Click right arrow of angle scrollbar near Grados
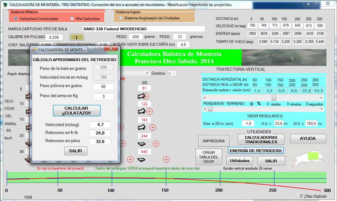The height and width of the screenshot is (201, 337). (147, 73)
